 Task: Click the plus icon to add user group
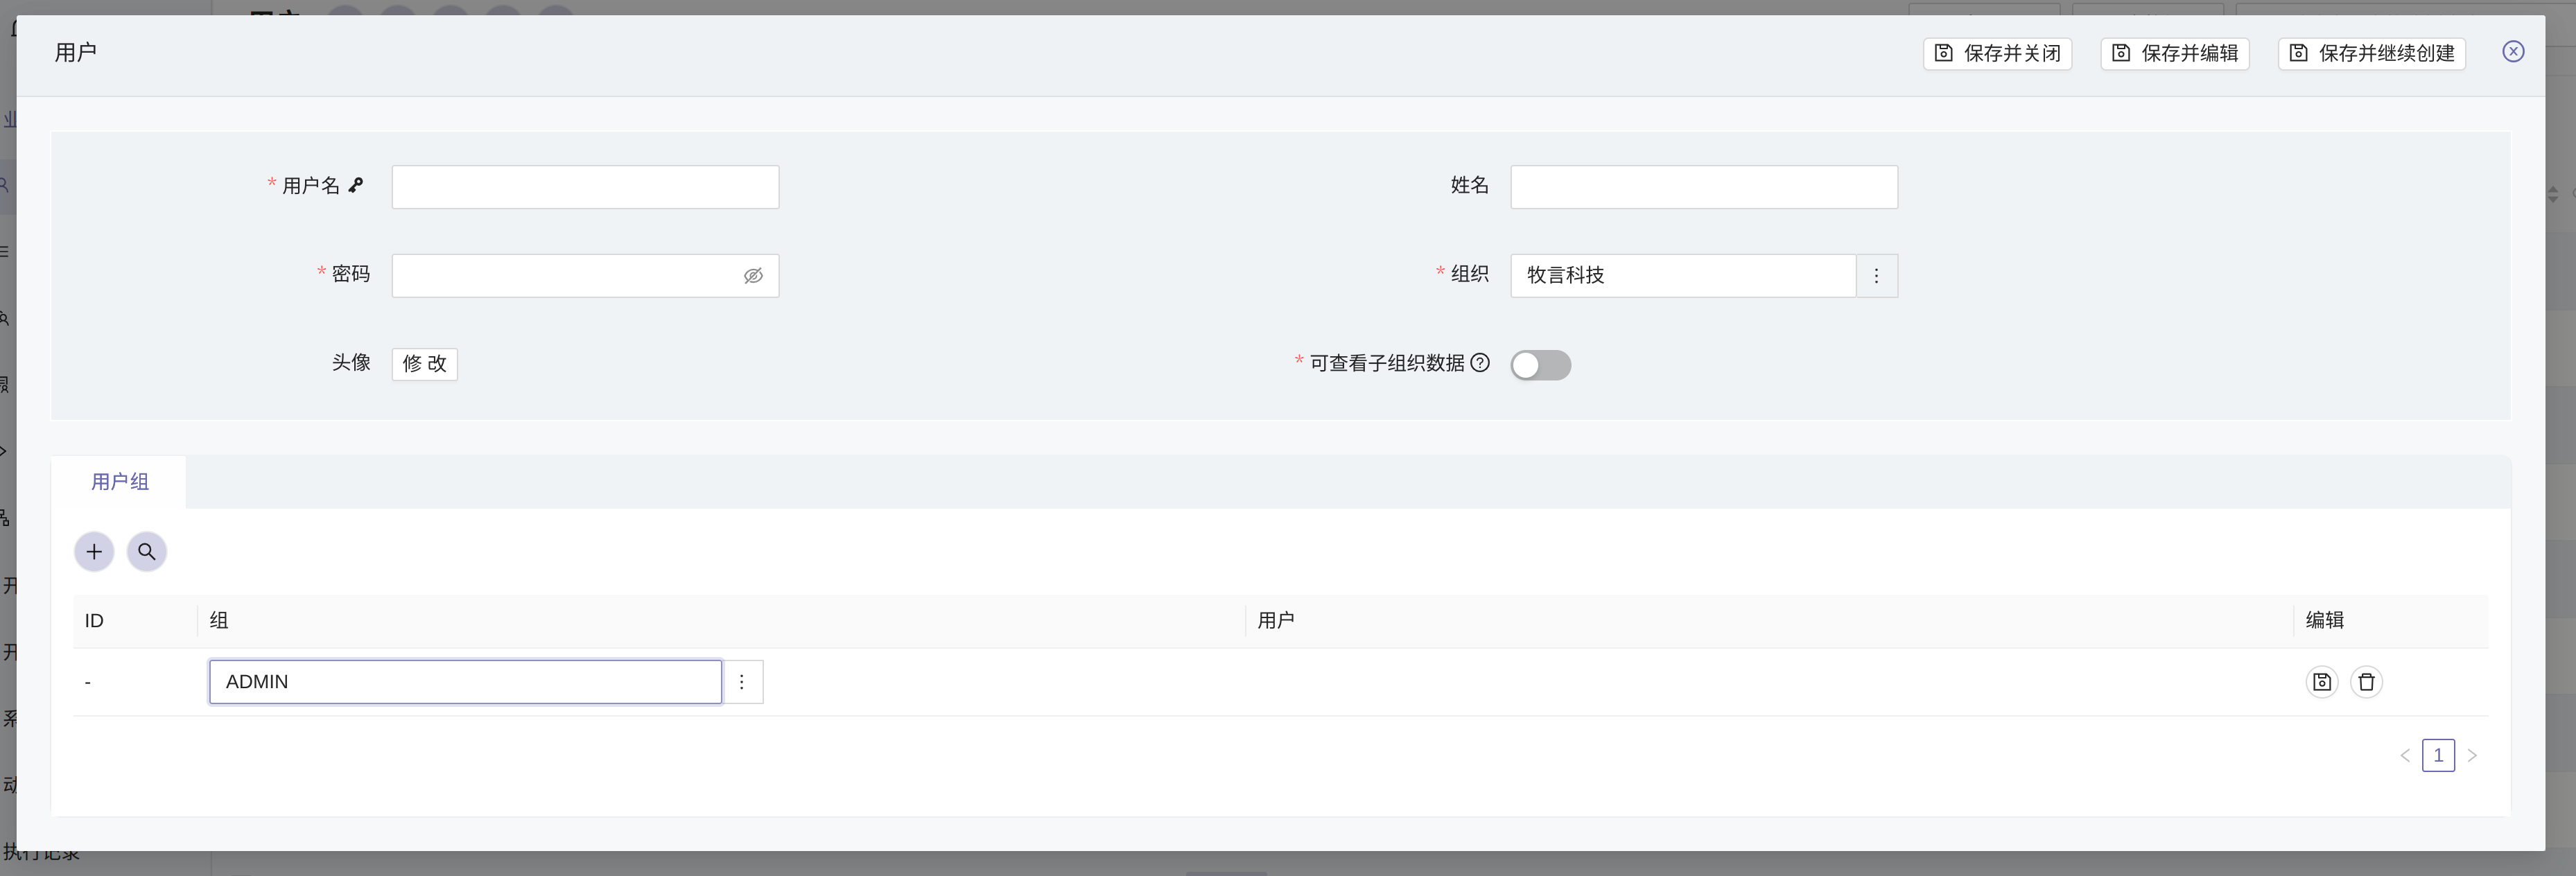94,551
